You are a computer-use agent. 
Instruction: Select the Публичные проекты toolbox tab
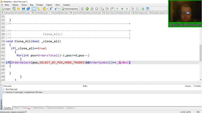56,108
